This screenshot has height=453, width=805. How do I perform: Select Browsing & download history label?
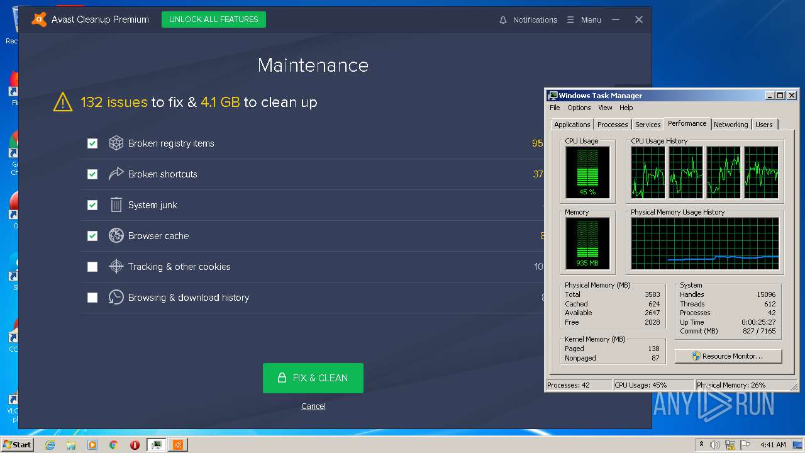coord(189,298)
